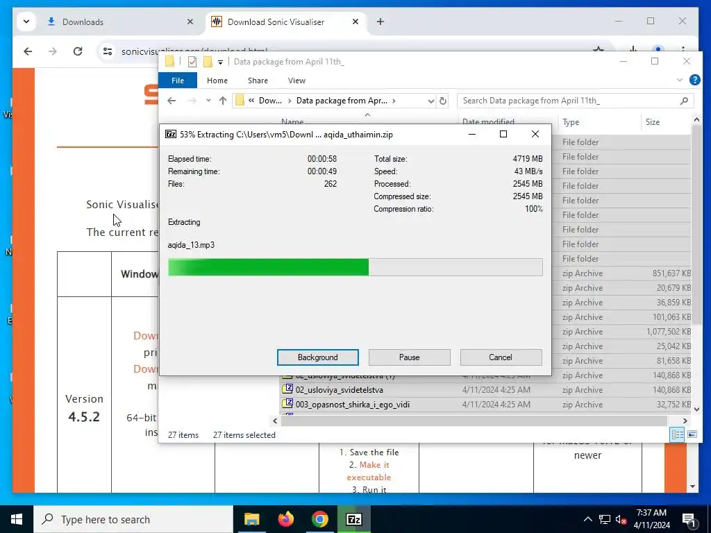Image resolution: width=711 pixels, height=533 pixels.
Task: Click the site information icon in Chrome
Action: [108, 51]
